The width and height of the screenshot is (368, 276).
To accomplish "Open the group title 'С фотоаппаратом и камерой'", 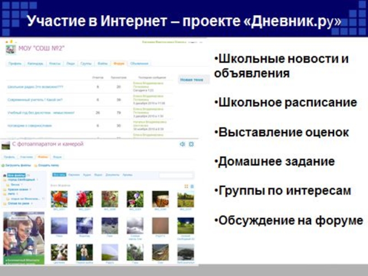I will [x=48, y=144].
